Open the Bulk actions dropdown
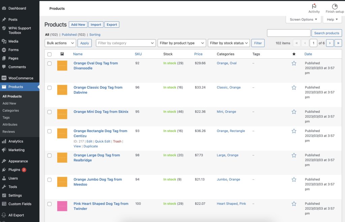The width and height of the screenshot is (345, 222). pyautogui.click(x=60, y=43)
